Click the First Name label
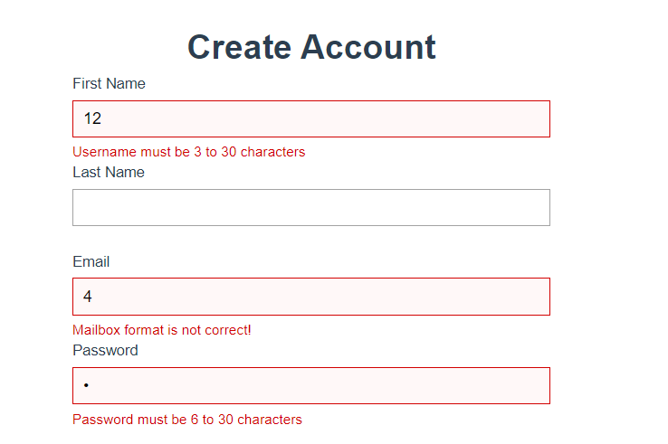This screenshot has width=668, height=444. (109, 84)
